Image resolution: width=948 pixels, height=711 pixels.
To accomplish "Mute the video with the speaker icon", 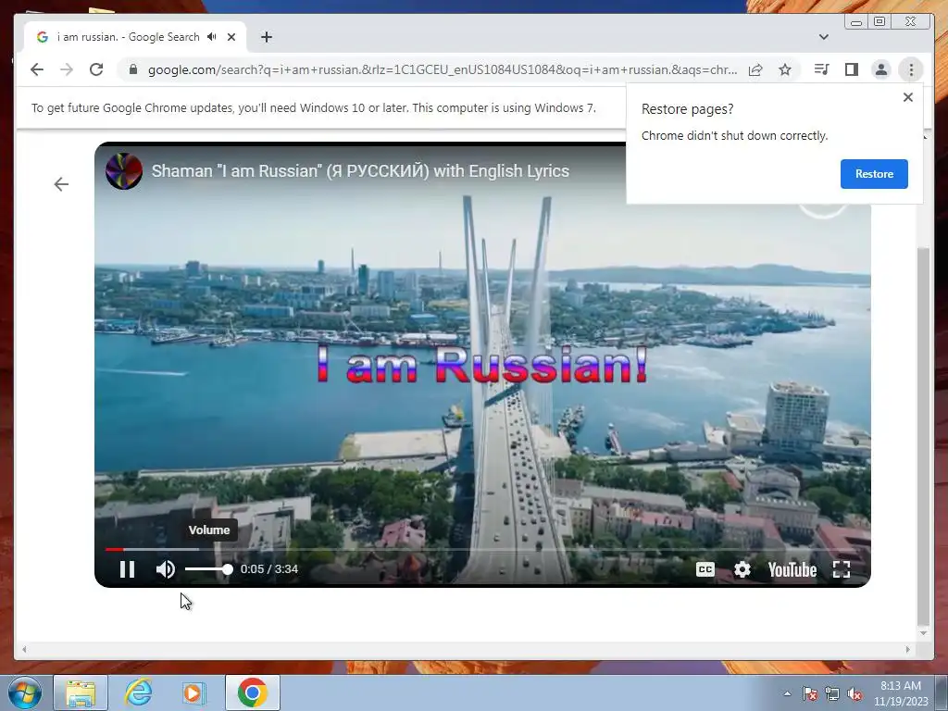I will point(166,569).
